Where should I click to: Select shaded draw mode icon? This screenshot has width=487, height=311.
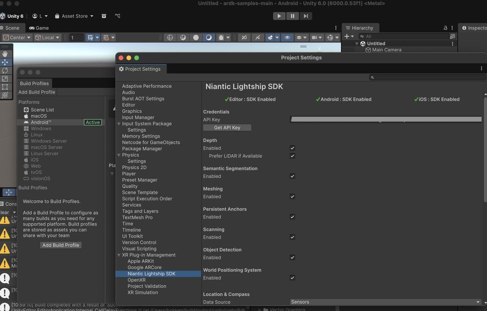pyautogui.click(x=209, y=37)
